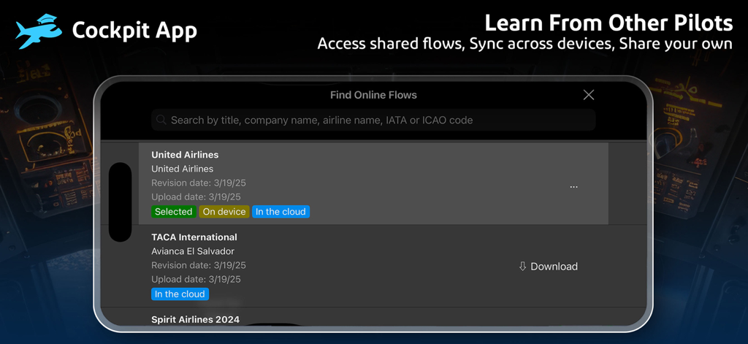The width and height of the screenshot is (748, 344).
Task: Click TACA International revision date 3/19/25
Action: 199,265
